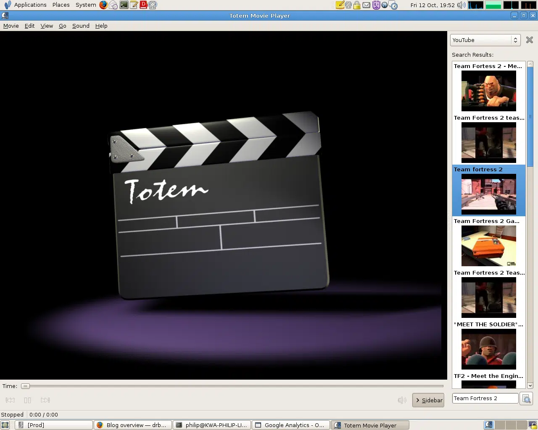Launch Firefox from the top panel
Screen dimensions: 538x430
103,5
